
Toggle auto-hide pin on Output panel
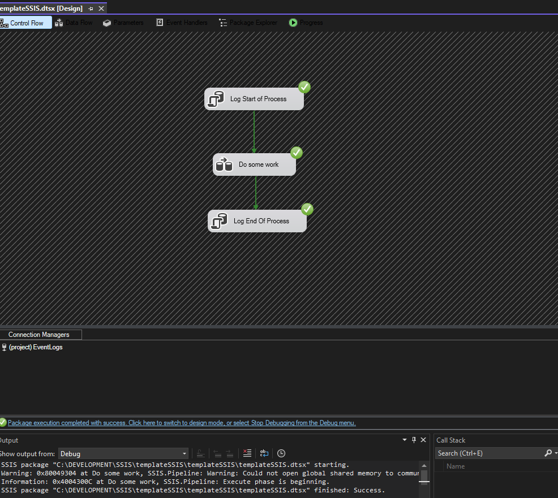(414, 440)
